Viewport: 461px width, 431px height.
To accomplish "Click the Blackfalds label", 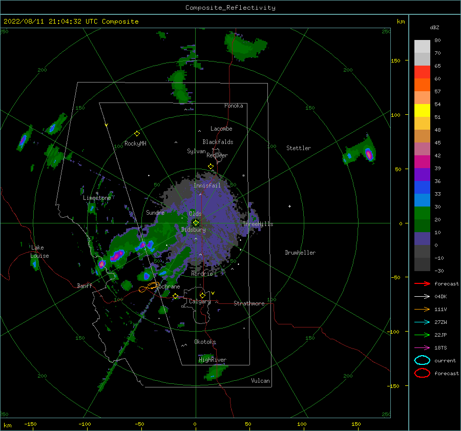I will (x=218, y=142).
